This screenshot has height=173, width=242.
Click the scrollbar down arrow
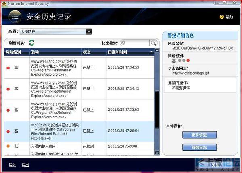[x=157, y=153]
